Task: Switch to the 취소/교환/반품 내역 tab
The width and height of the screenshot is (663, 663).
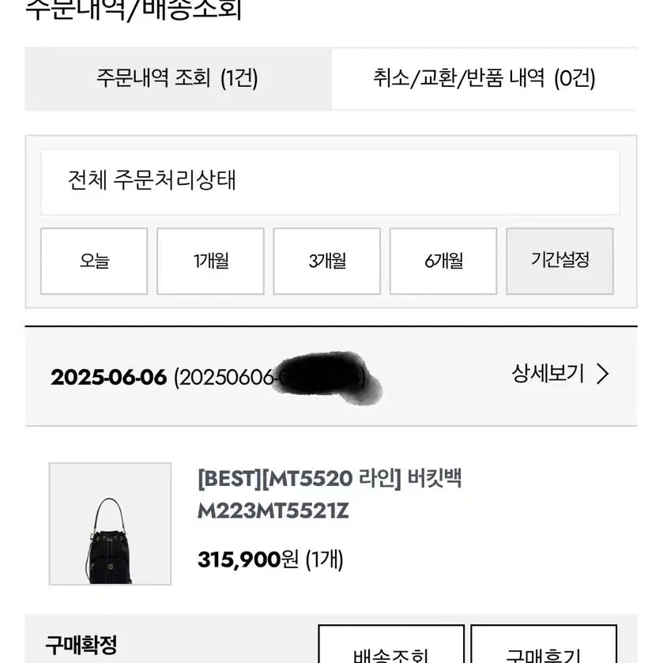Action: [x=483, y=79]
